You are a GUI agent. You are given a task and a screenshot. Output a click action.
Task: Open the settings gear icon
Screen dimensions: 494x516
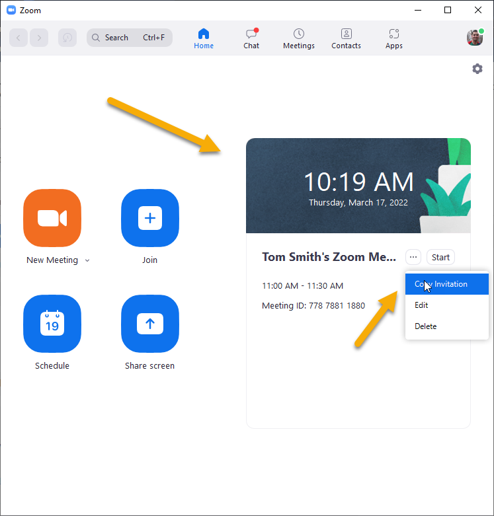[x=477, y=69]
